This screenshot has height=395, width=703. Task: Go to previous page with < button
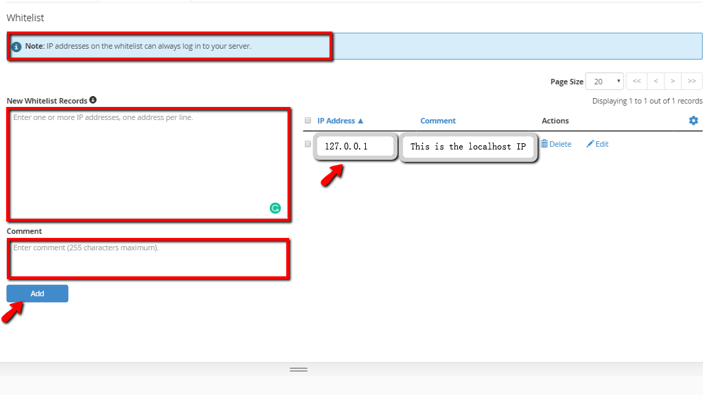tap(656, 81)
